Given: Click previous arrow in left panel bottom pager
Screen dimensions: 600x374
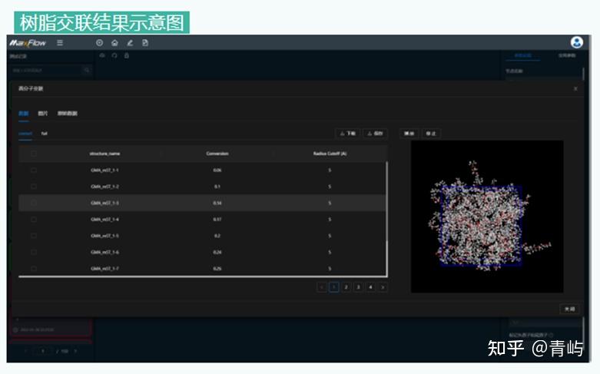Looking at the screenshot, I should [26, 351].
